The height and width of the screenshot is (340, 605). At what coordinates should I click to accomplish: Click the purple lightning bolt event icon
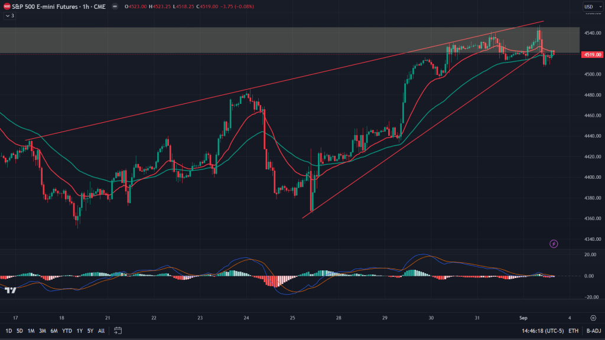(x=554, y=243)
